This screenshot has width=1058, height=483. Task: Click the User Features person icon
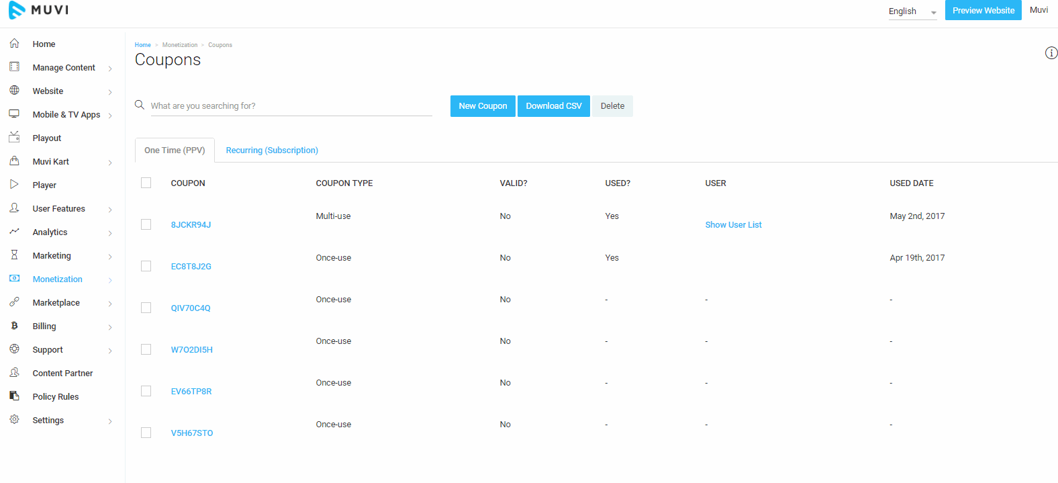pos(14,208)
